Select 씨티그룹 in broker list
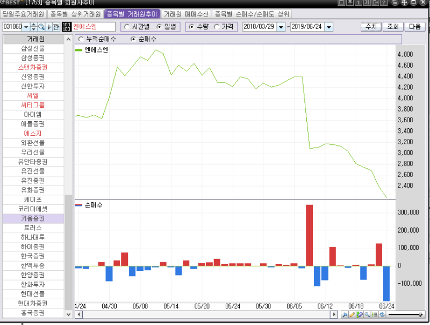 33,105
